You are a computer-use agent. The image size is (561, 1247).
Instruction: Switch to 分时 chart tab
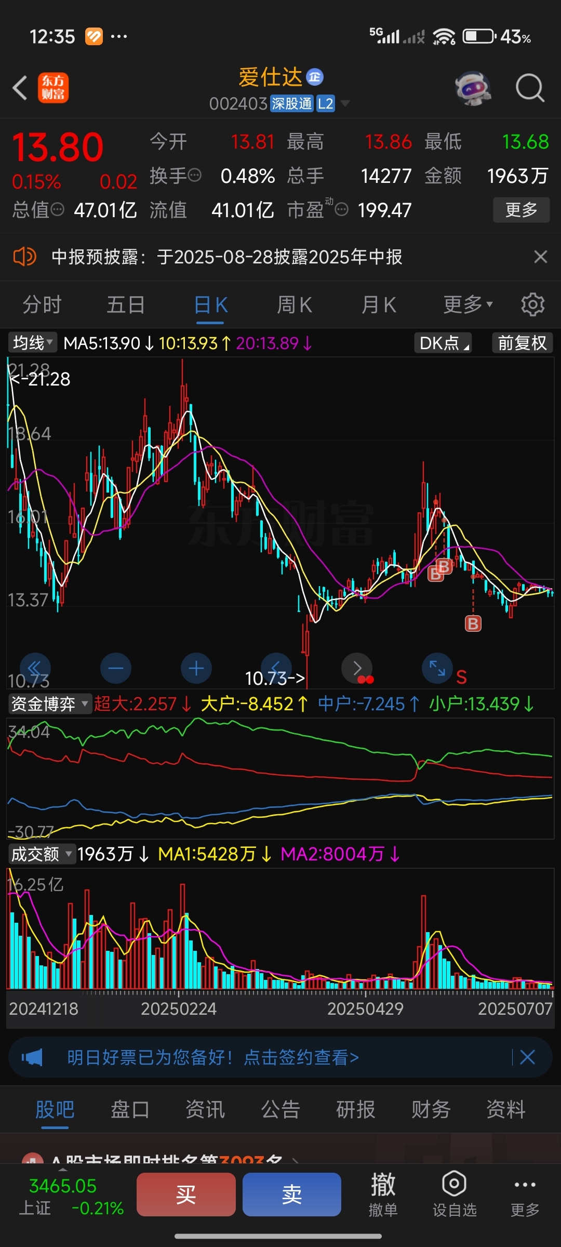pos(42,304)
